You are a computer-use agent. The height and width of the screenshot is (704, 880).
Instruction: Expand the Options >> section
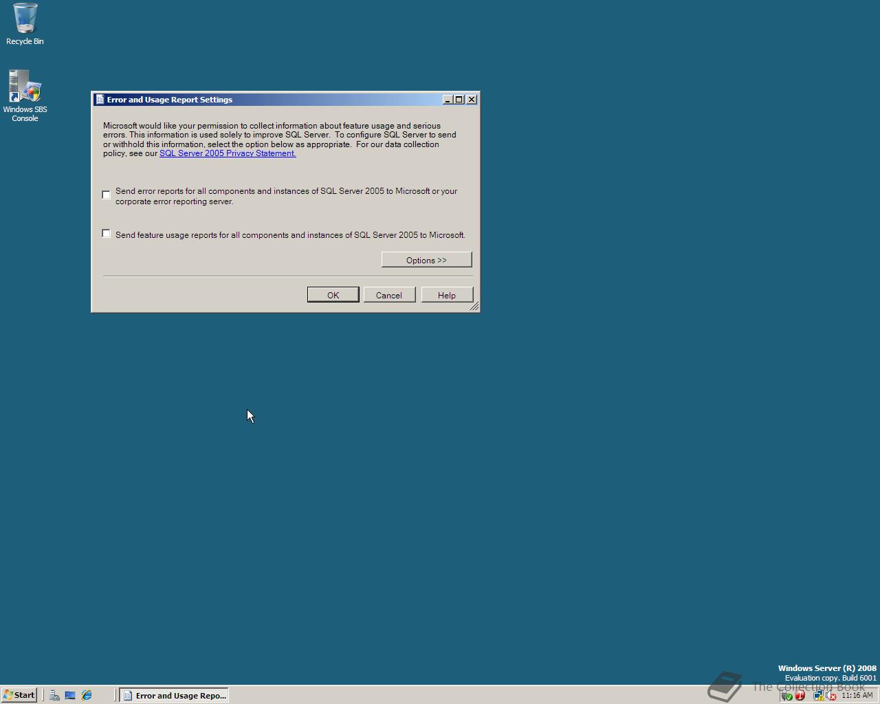[x=426, y=260]
